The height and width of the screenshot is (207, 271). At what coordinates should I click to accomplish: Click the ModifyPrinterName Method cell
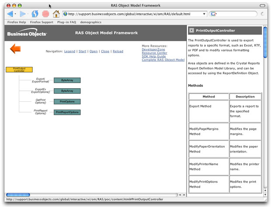click(209, 166)
